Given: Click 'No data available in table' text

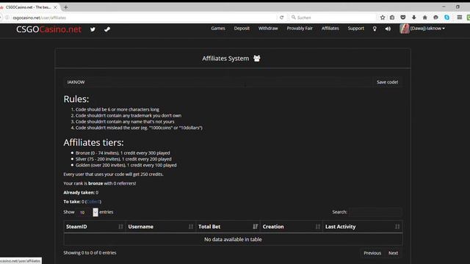Looking at the screenshot, I should tap(233, 240).
